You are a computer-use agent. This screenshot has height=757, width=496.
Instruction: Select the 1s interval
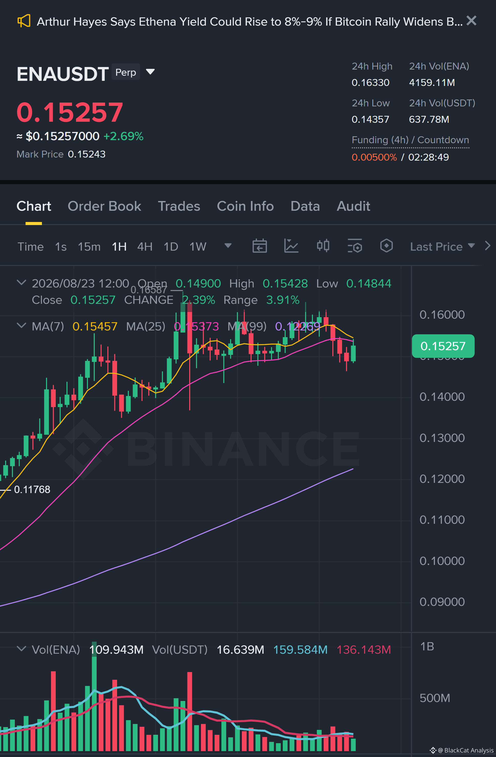61,247
